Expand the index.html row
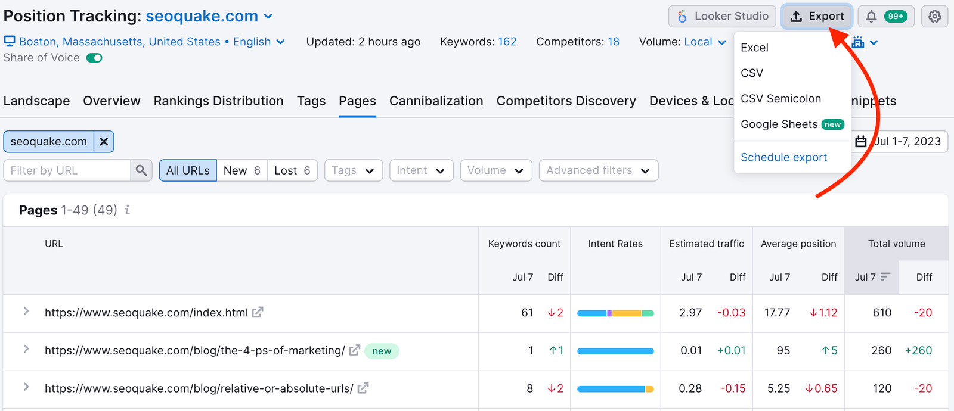 point(26,312)
